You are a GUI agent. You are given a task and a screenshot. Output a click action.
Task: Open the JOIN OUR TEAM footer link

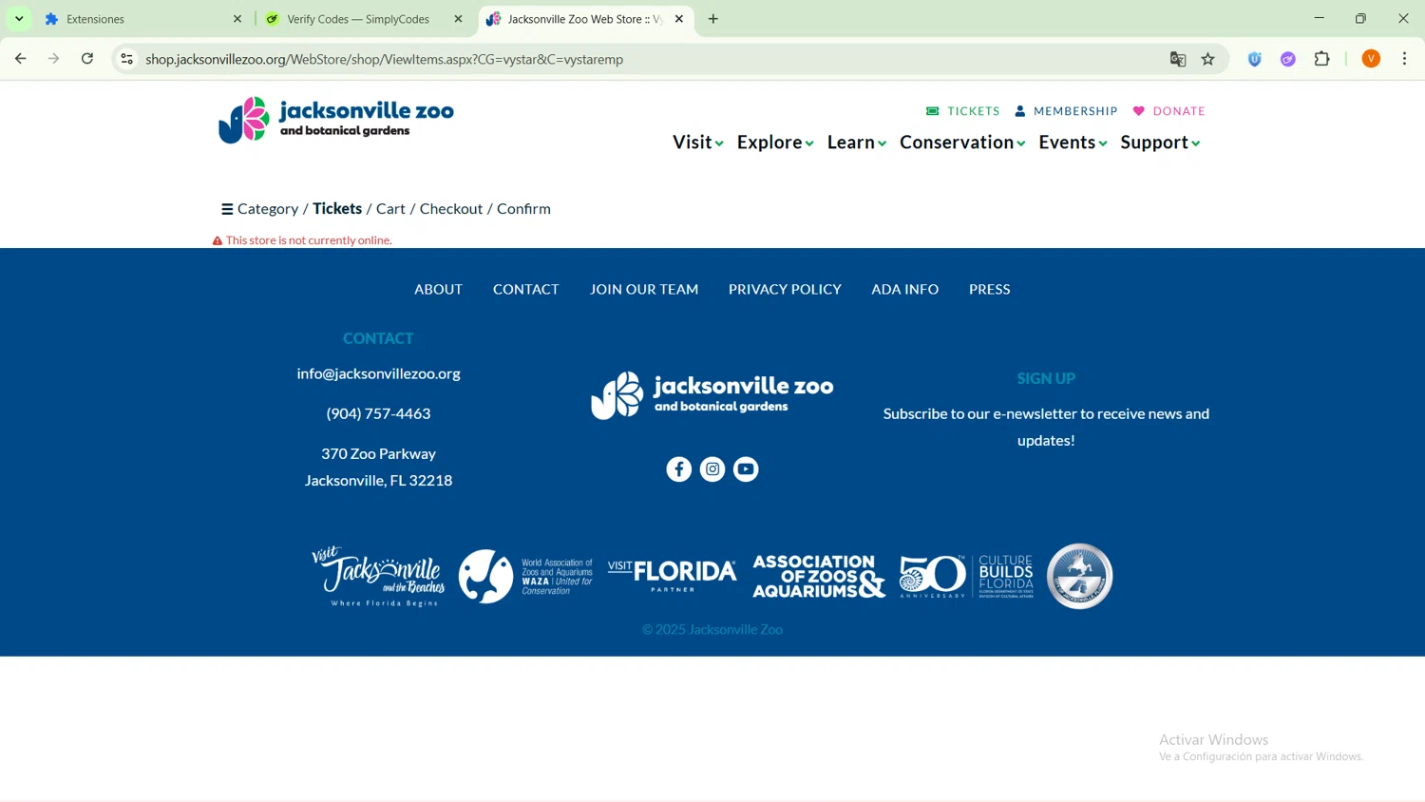[644, 290]
